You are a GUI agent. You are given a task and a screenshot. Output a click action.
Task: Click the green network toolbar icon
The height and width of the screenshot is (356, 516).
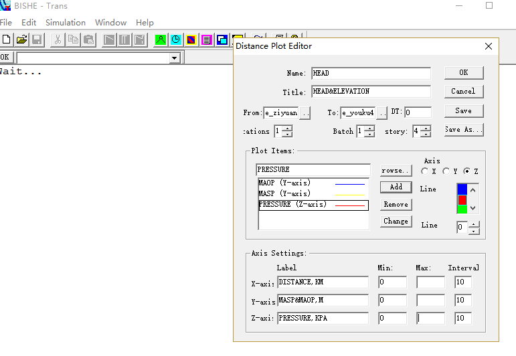(161, 40)
